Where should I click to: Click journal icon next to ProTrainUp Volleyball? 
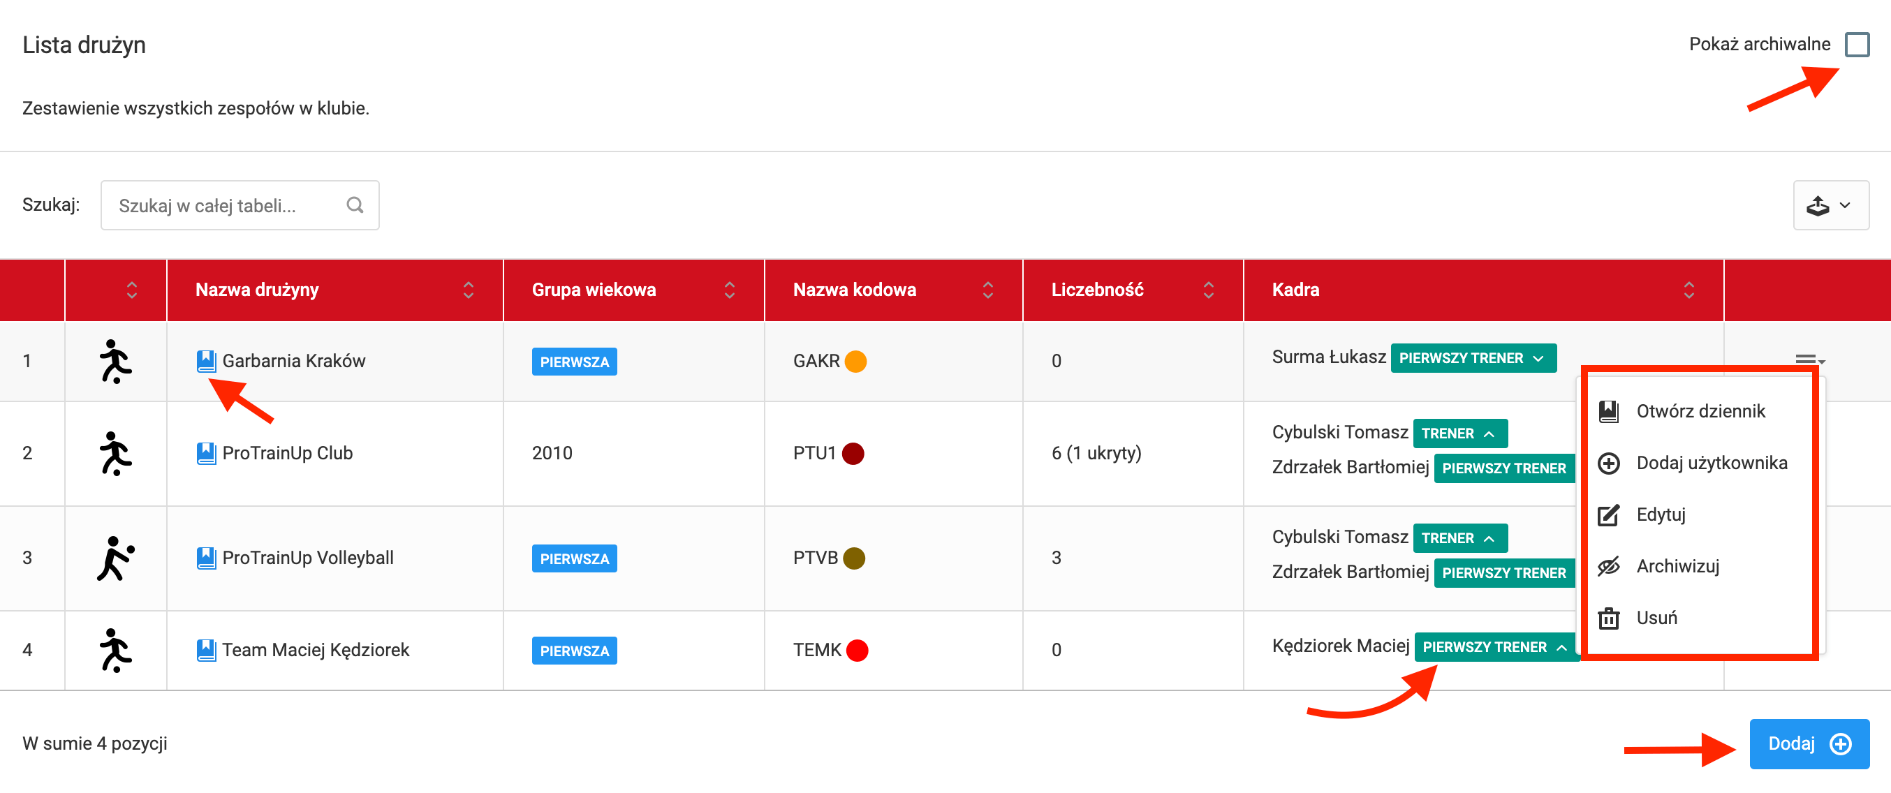[x=206, y=558]
